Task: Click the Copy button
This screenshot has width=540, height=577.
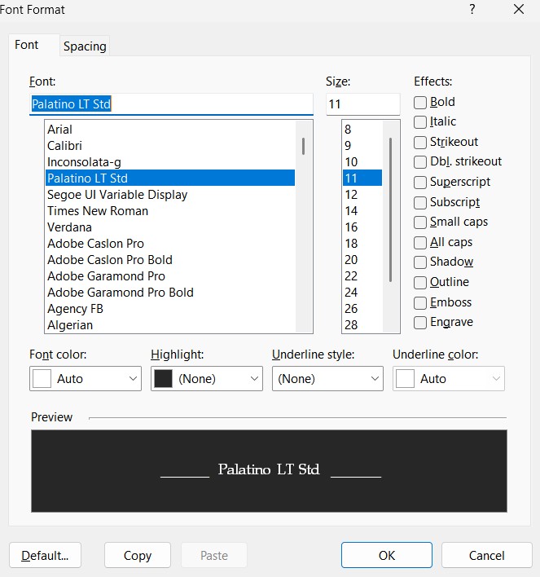Action: coord(138,556)
